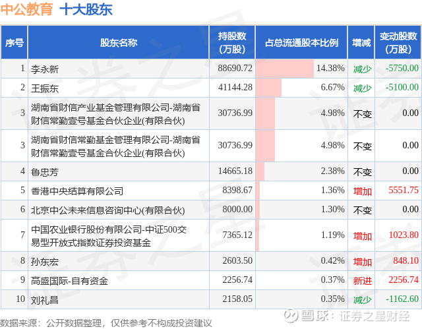Click change value 848.10
This screenshot has height=329, width=422.
(406, 260)
